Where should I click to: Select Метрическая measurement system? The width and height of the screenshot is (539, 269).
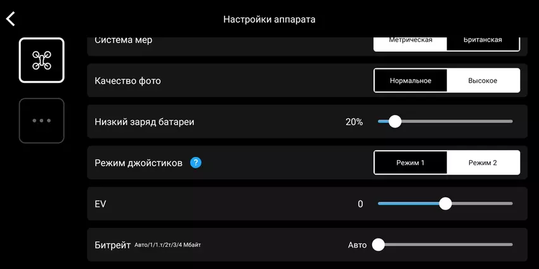(410, 41)
